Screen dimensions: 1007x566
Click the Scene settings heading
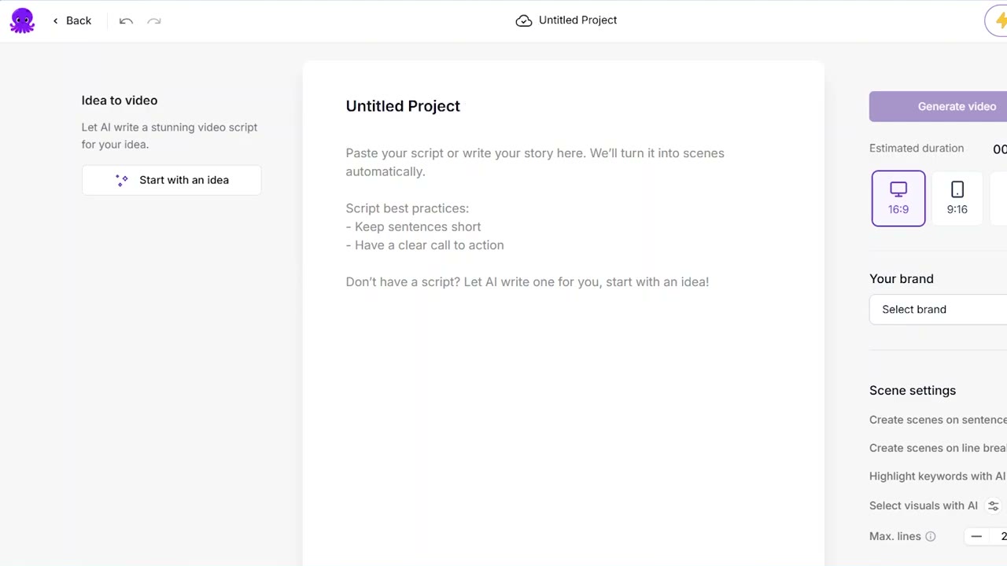pyautogui.click(x=913, y=391)
